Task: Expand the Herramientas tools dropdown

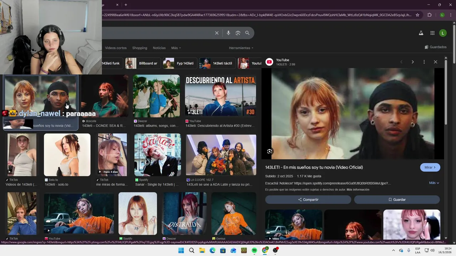Action: coord(241,48)
